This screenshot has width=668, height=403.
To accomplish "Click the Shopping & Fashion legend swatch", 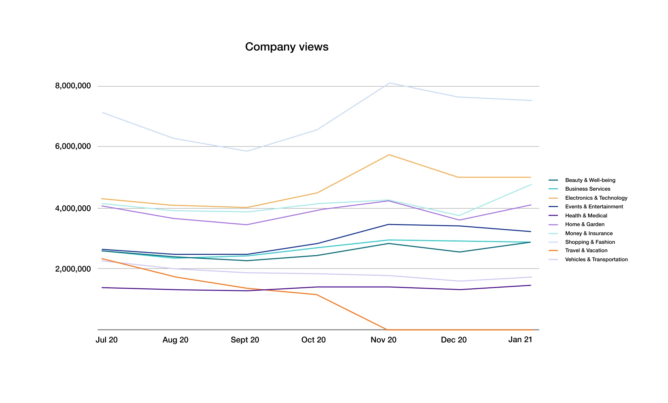I will 553,242.
